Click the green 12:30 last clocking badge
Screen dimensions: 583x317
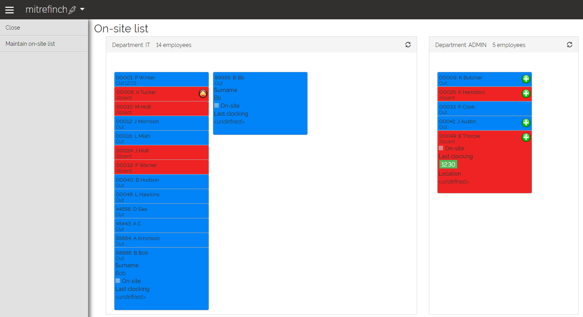(448, 164)
